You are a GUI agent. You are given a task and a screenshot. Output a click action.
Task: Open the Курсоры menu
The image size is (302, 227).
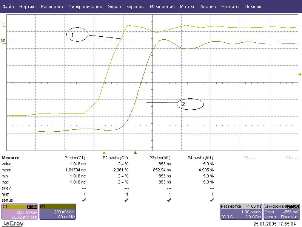pos(135,7)
